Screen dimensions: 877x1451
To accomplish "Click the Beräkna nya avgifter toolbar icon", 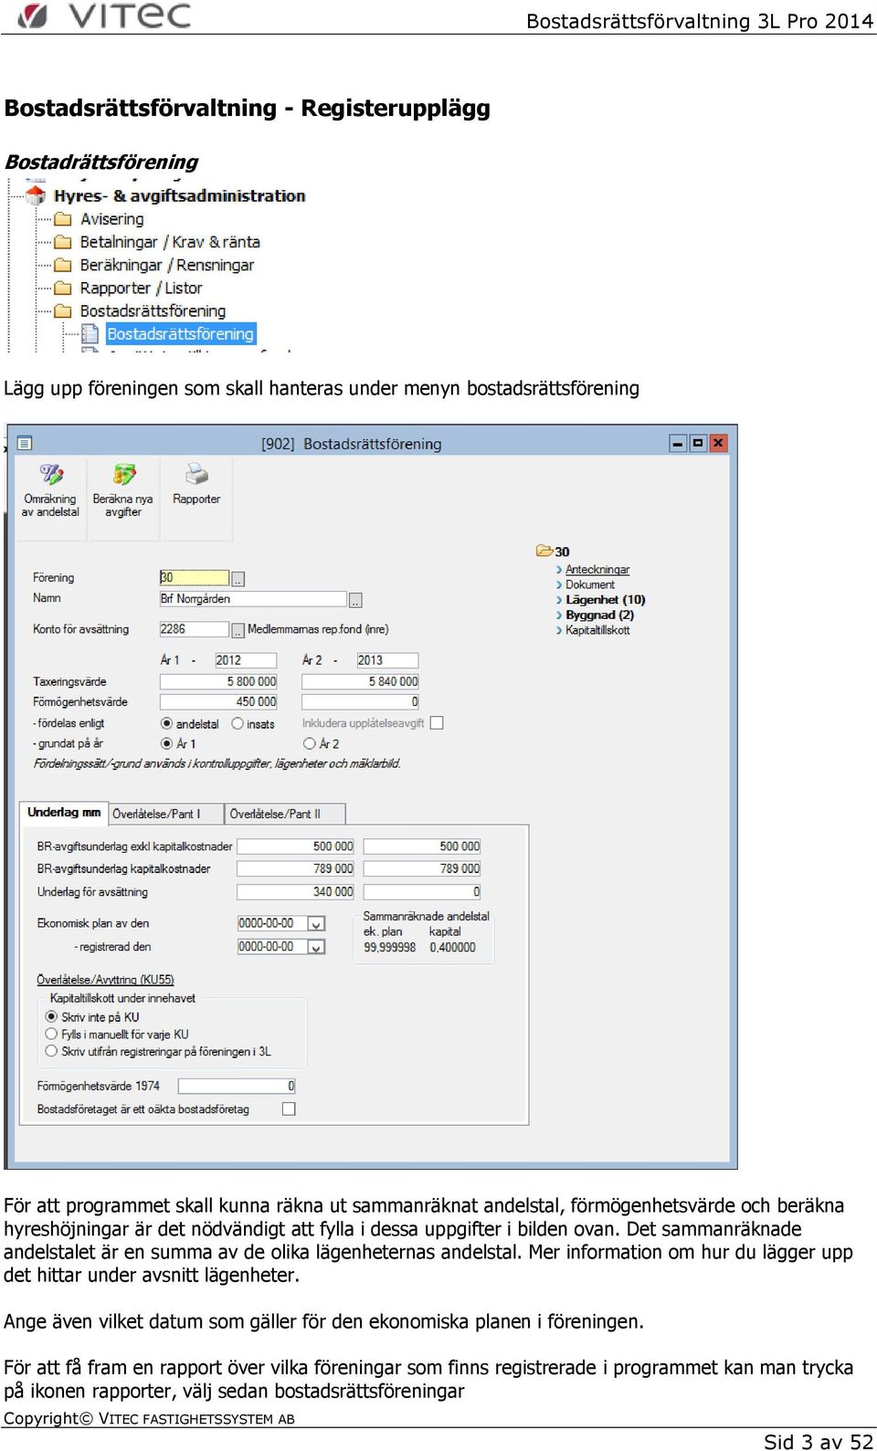I will 123,475.
